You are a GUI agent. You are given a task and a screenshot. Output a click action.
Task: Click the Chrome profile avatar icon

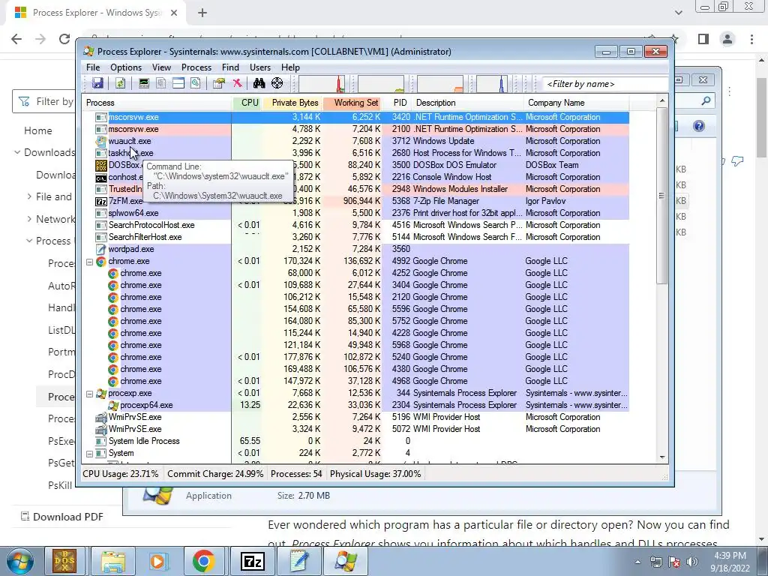pos(727,39)
